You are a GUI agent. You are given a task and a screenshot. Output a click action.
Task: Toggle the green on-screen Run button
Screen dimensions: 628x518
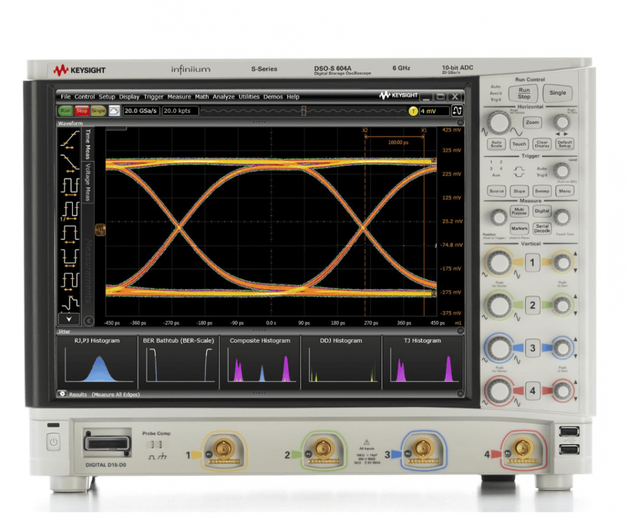pyautogui.click(x=65, y=111)
